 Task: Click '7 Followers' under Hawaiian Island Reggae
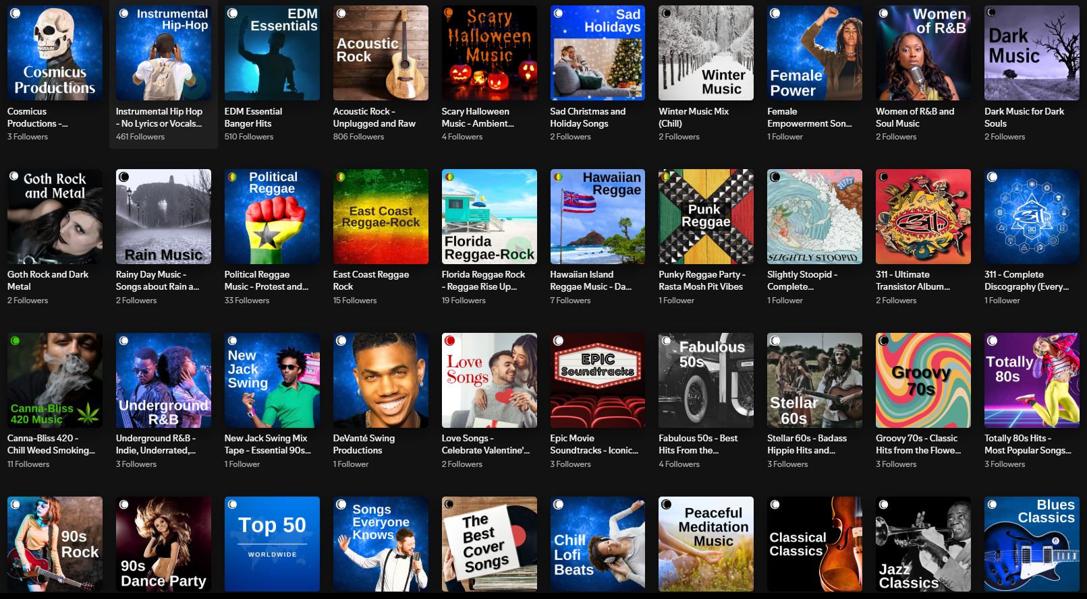pyautogui.click(x=570, y=301)
